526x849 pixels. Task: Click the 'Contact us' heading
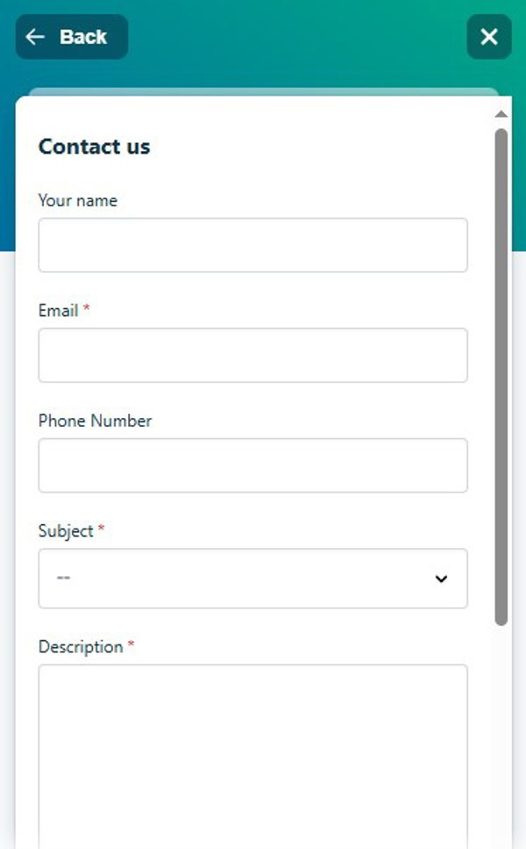pos(95,147)
